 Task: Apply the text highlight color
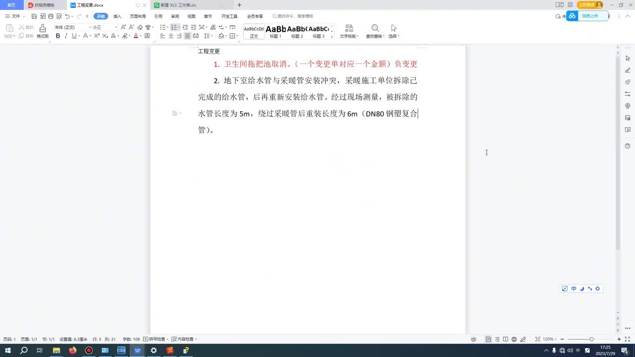(x=125, y=36)
